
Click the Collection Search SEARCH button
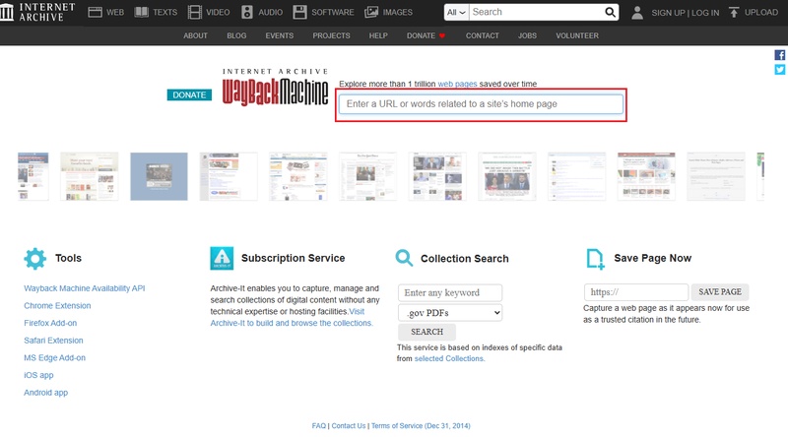point(427,332)
